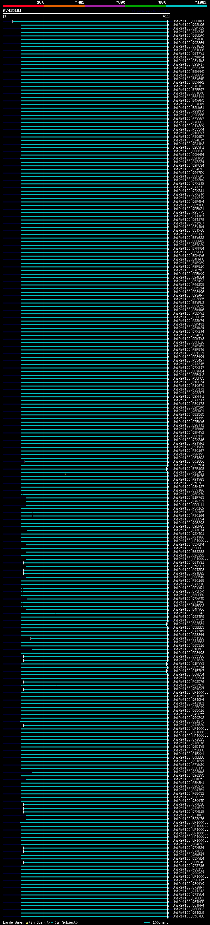The height and width of the screenshot is (925, 210).
Task: Select hit label UniRef100_B9GGS0
Action: pos(188,75)
